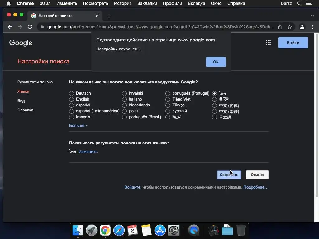Close the Настройки поиска tab
The width and height of the screenshot is (319, 239).
click(97, 16)
